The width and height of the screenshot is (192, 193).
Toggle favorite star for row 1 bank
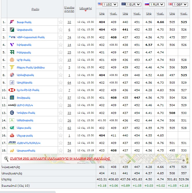click(61, 22)
